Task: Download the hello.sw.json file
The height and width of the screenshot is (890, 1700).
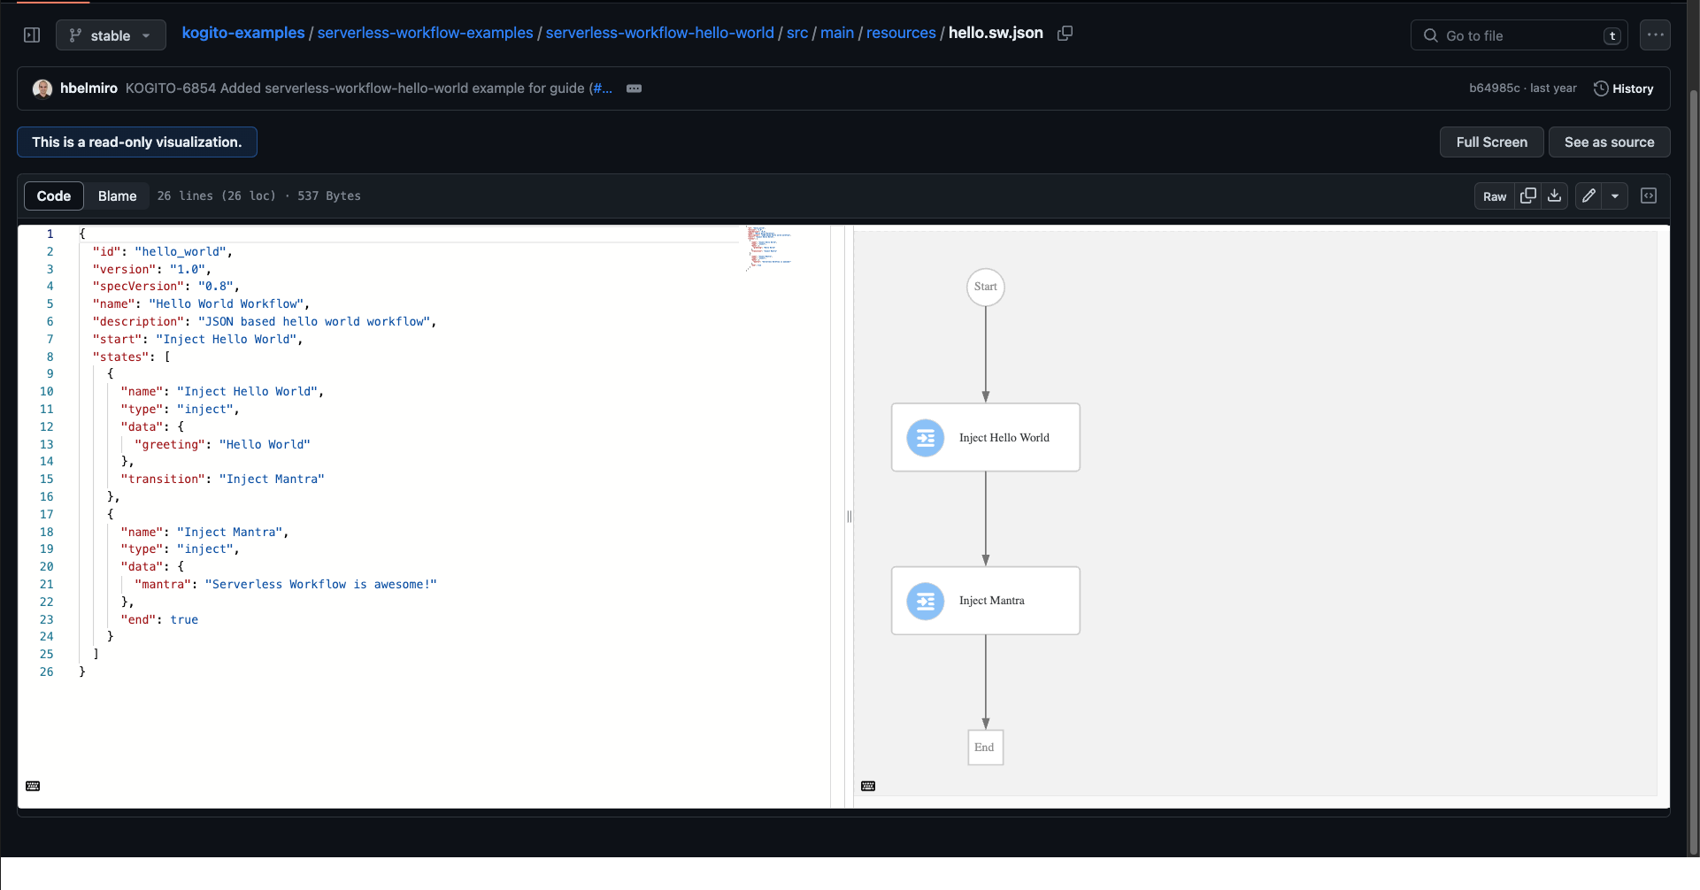Action: 1555,196
